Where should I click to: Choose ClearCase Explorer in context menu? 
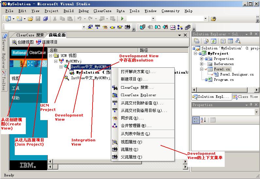[x=143, y=95]
